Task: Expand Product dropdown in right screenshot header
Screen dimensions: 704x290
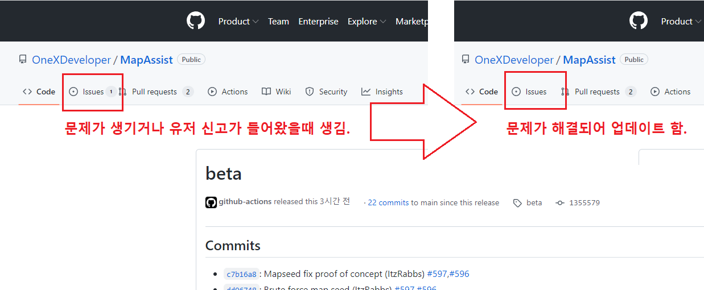Action: click(681, 22)
